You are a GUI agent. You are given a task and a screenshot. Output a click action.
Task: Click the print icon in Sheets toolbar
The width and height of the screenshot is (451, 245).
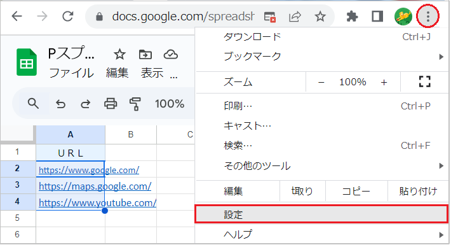[111, 104]
